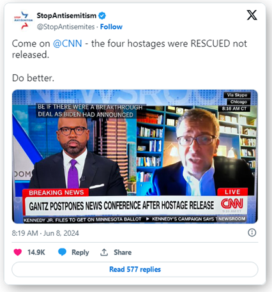Click the blue reply bubble icon
This screenshot has width=272, height=292.
62,252
